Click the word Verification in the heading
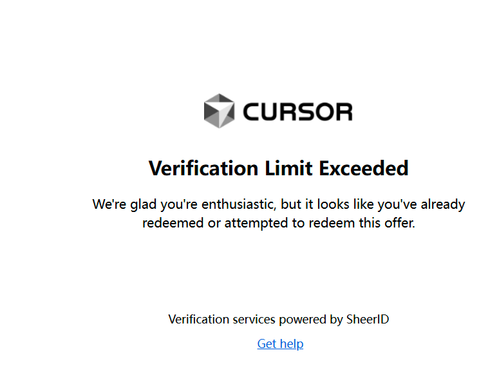Viewport: 479px width, 386px height. (203, 168)
